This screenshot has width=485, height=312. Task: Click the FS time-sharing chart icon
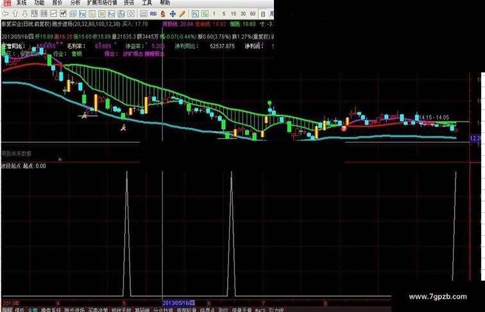pos(195,13)
